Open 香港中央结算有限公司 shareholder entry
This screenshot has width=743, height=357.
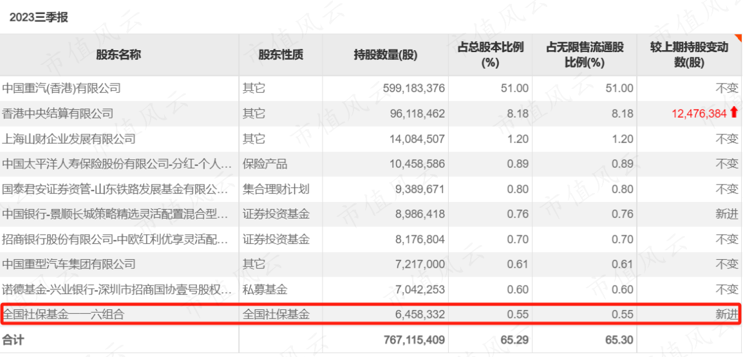(58, 113)
